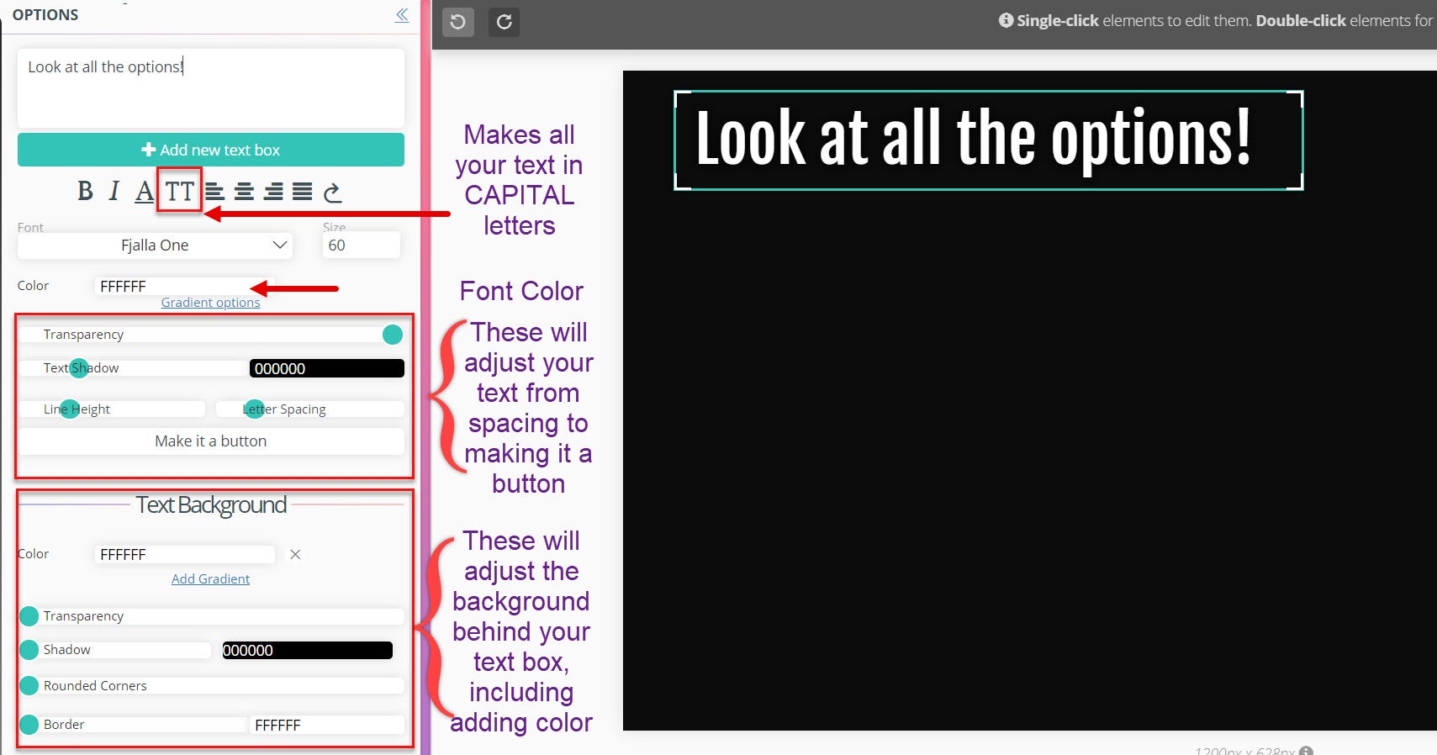The width and height of the screenshot is (1437, 755).
Task: Justify the text alignment
Action: [302, 192]
